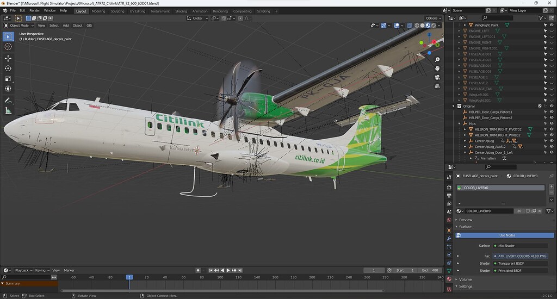The image size is (557, 299).
Task: Activate the Move tool
Action: tap(8, 58)
